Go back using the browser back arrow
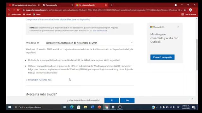The width and height of the screenshot is (202, 113). 9,10
